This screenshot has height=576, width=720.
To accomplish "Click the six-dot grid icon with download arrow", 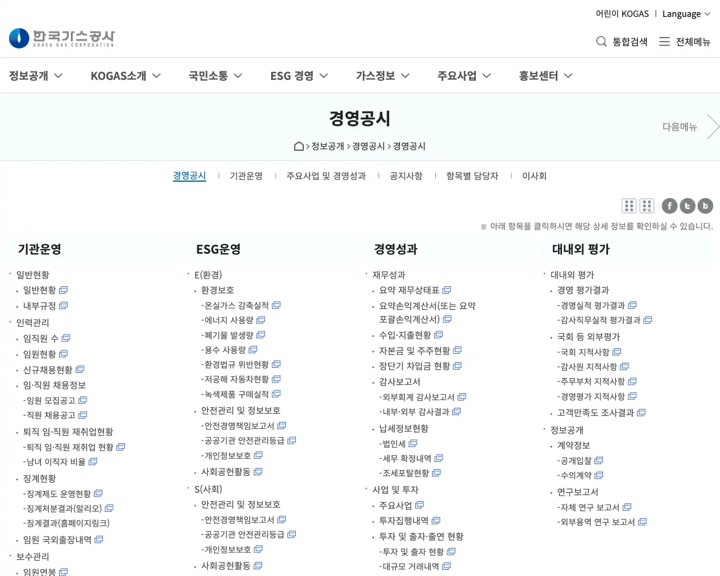I will pyautogui.click(x=647, y=206).
